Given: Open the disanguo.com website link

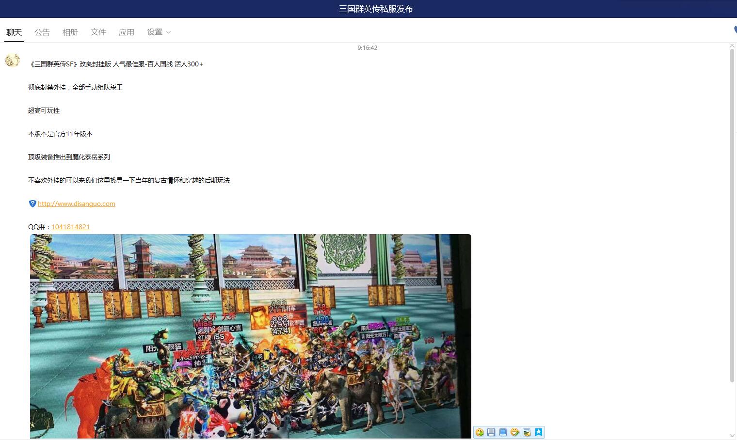Looking at the screenshot, I should (77, 204).
